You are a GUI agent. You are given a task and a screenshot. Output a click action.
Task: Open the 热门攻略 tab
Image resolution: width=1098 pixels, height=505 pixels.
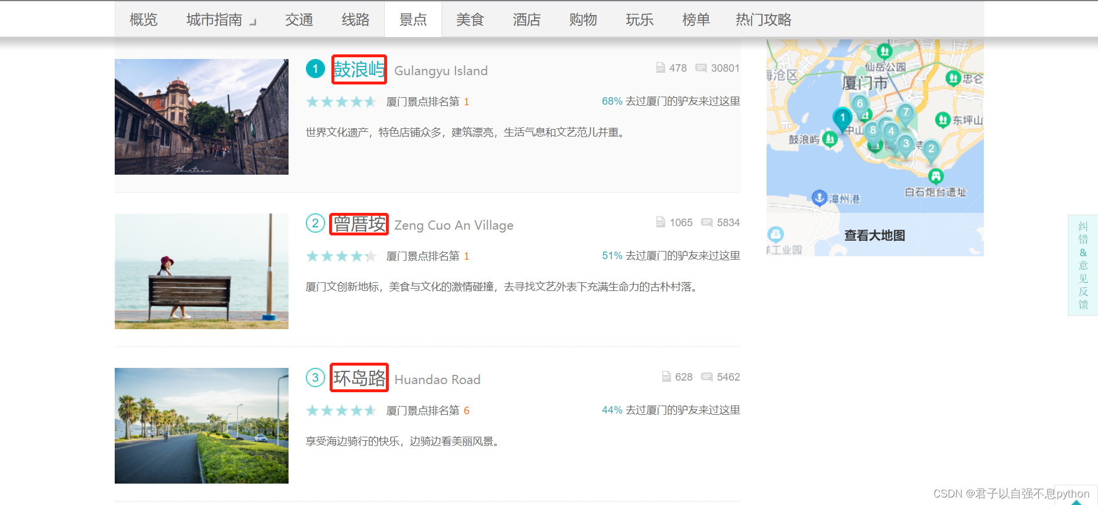[764, 20]
